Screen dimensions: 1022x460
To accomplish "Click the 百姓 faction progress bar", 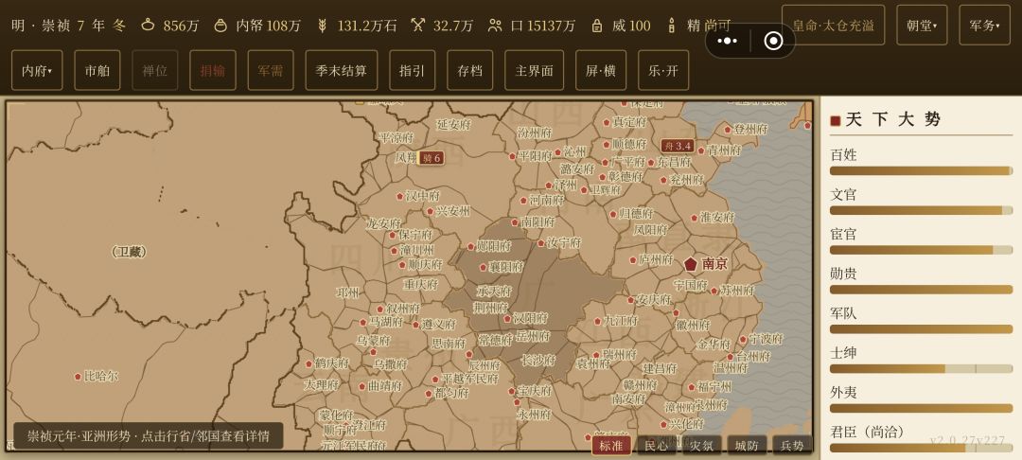I will coord(921,170).
